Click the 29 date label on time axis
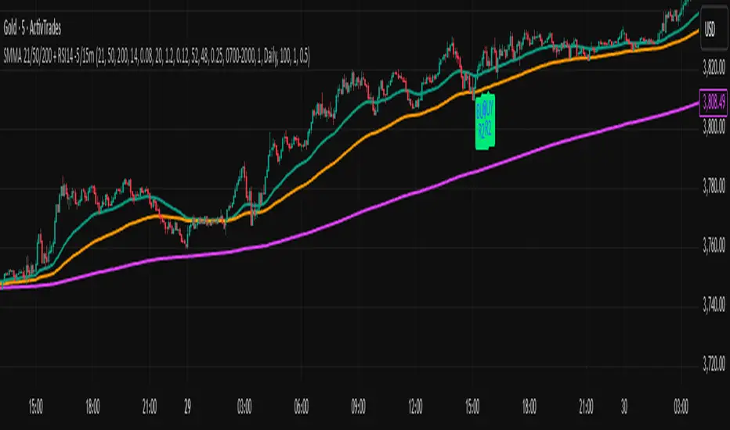The height and width of the screenshot is (430, 730). click(187, 407)
